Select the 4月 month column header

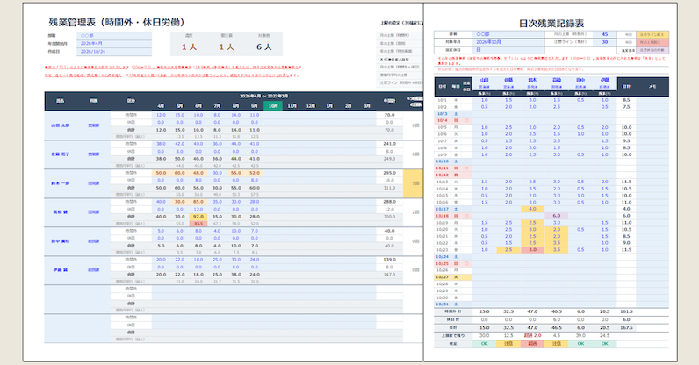pos(161,106)
